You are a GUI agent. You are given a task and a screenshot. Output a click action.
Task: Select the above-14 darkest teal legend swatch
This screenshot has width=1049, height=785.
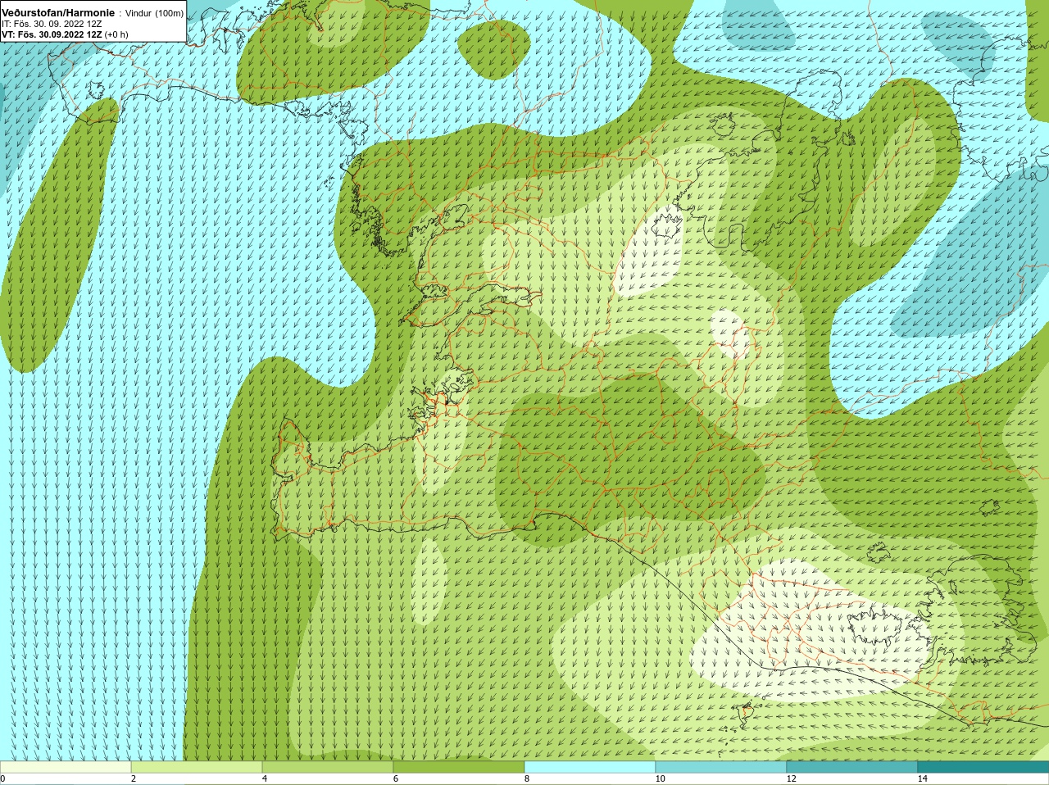[x=983, y=767]
